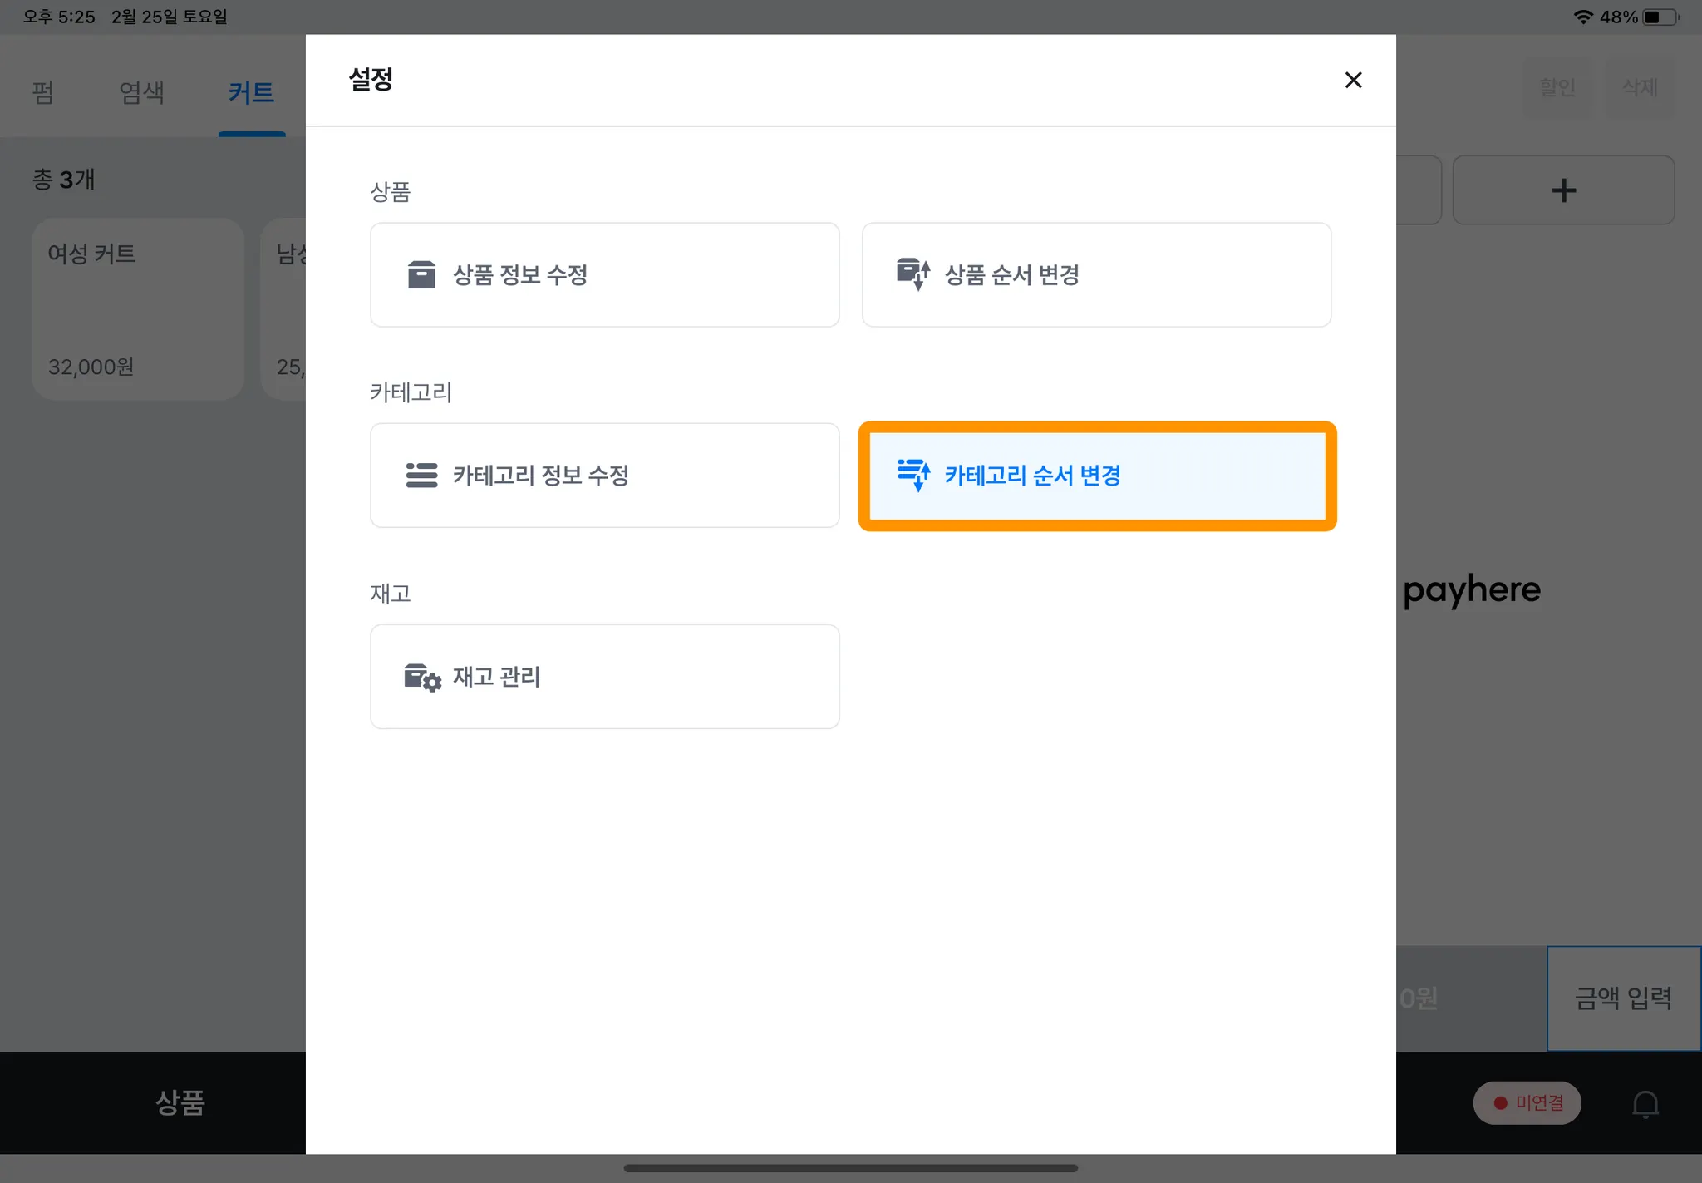Click the sort icon beside 상품 순서 변경

(x=912, y=274)
